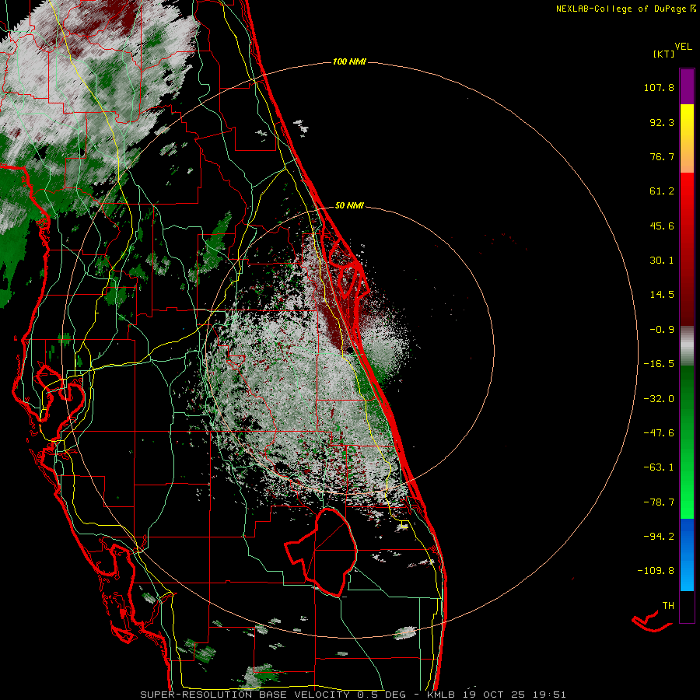Click the 107.8 velocity scale value
700x700 pixels.
[659, 87]
